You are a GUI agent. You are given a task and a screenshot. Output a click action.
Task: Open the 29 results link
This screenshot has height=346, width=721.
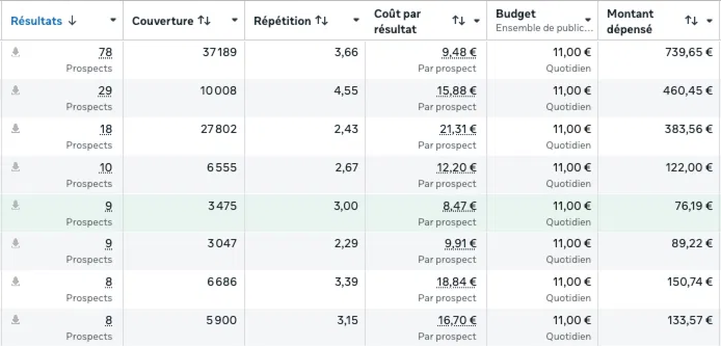[x=105, y=91]
